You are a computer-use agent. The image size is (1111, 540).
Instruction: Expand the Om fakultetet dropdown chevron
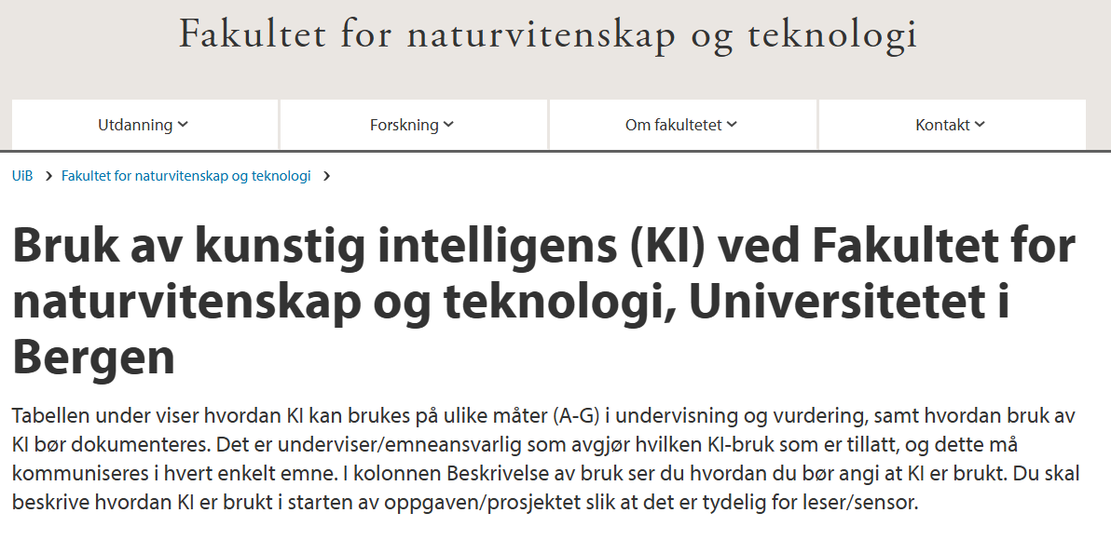click(733, 125)
